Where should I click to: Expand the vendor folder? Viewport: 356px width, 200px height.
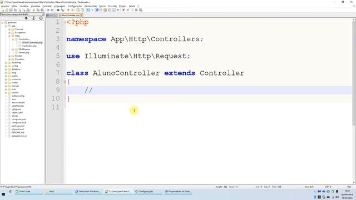tap(6, 93)
